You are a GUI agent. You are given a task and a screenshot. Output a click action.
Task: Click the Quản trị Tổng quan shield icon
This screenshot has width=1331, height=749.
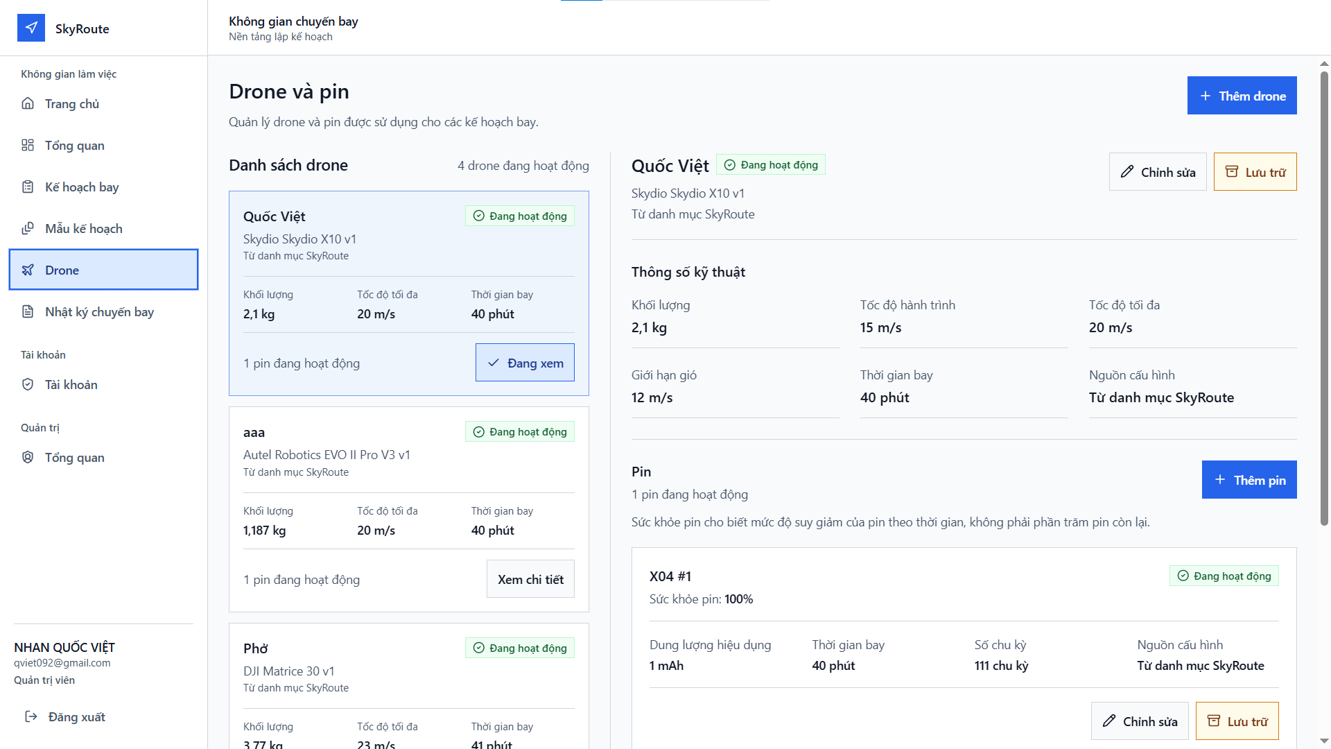[x=28, y=457]
